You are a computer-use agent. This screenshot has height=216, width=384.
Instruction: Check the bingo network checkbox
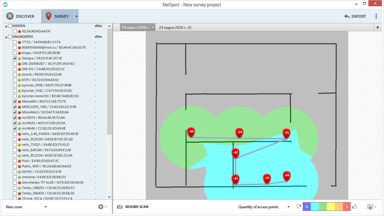(x=15, y=53)
